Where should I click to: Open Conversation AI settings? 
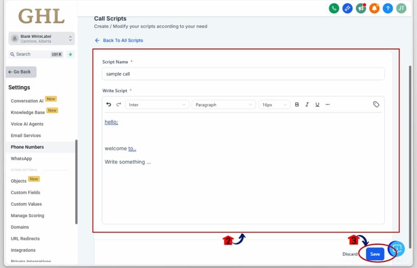pyautogui.click(x=27, y=101)
